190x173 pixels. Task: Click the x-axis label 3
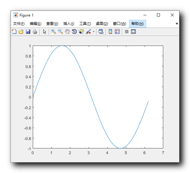tap(89, 153)
